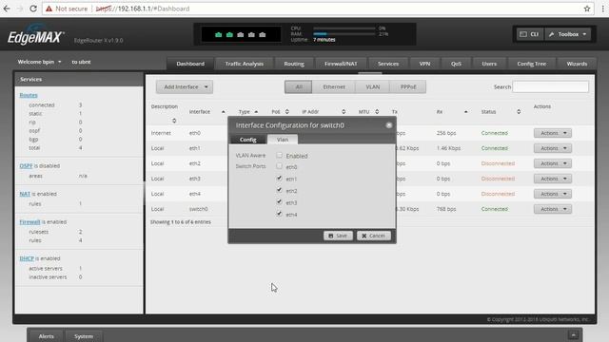Sort the table by the Rx column

click(x=465, y=112)
